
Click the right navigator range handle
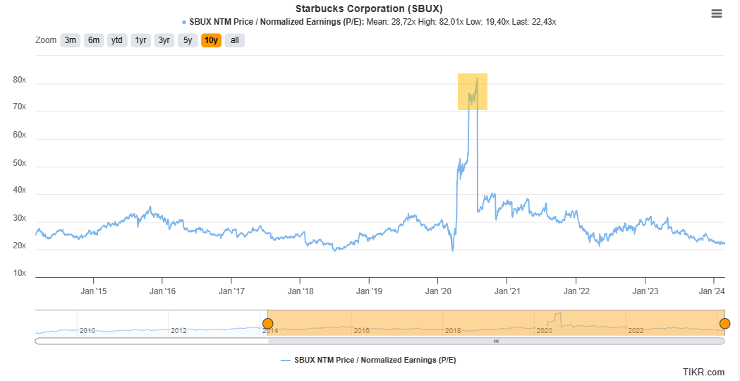point(725,323)
